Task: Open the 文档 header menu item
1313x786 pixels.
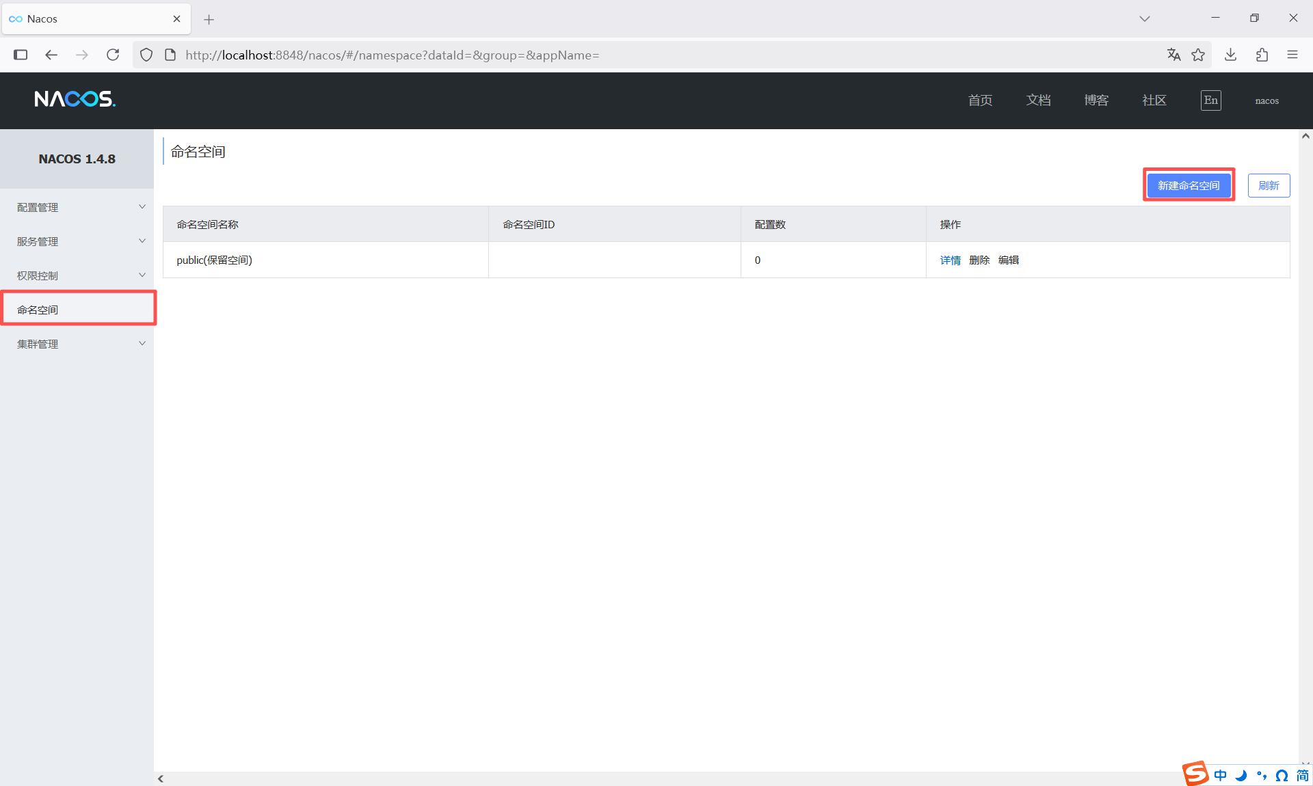Action: [1038, 100]
